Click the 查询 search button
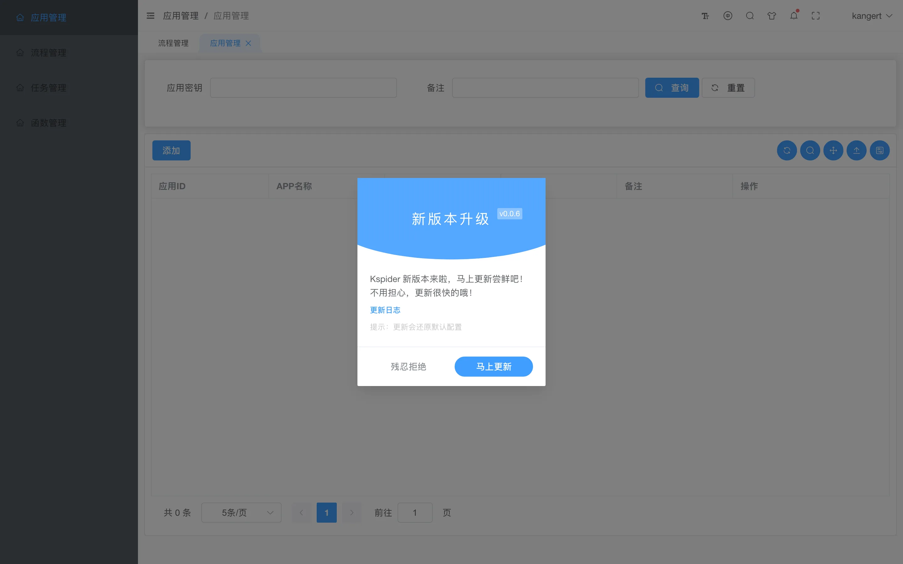This screenshot has width=903, height=564. [672, 88]
